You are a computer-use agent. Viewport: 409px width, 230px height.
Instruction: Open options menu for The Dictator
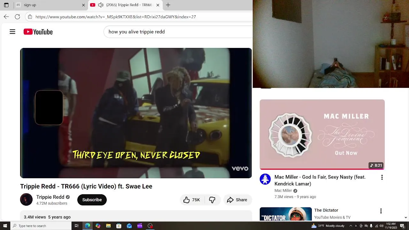tap(381, 211)
